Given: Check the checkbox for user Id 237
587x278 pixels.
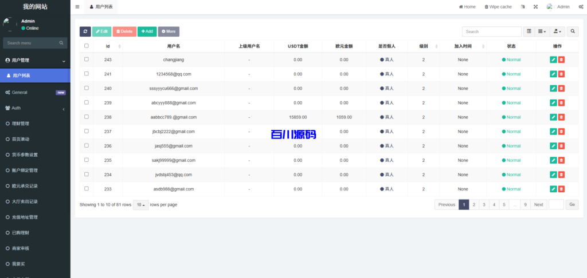Looking at the screenshot, I should click(87, 131).
